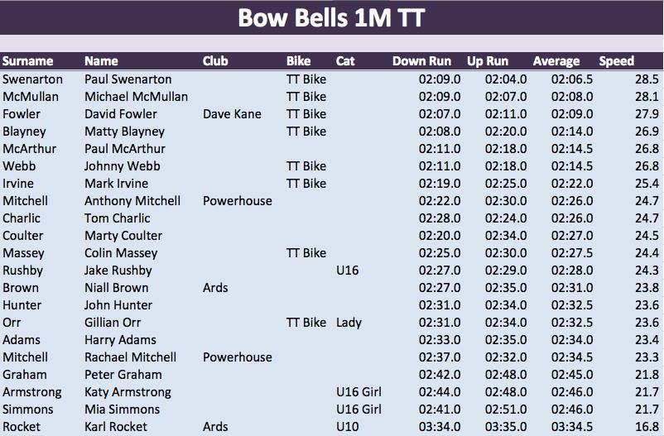Click the Bow Bells 1M TT title

(331, 17)
